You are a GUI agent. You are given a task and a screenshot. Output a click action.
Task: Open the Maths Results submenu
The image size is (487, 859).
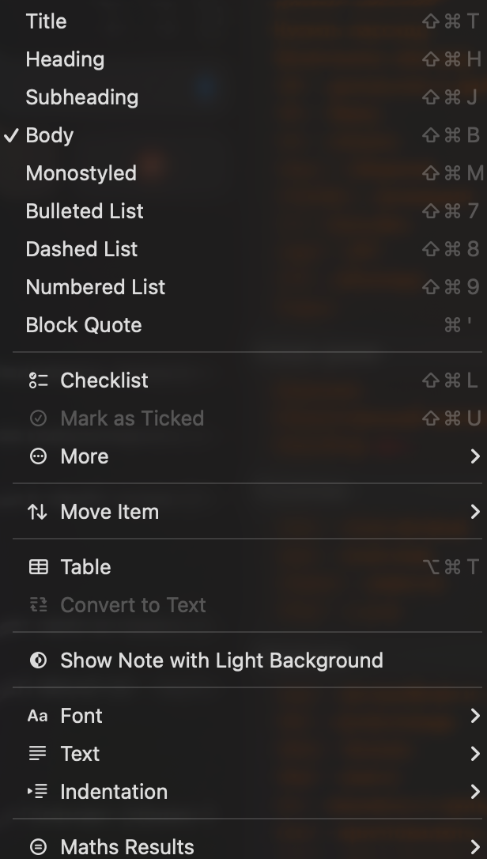pos(127,847)
